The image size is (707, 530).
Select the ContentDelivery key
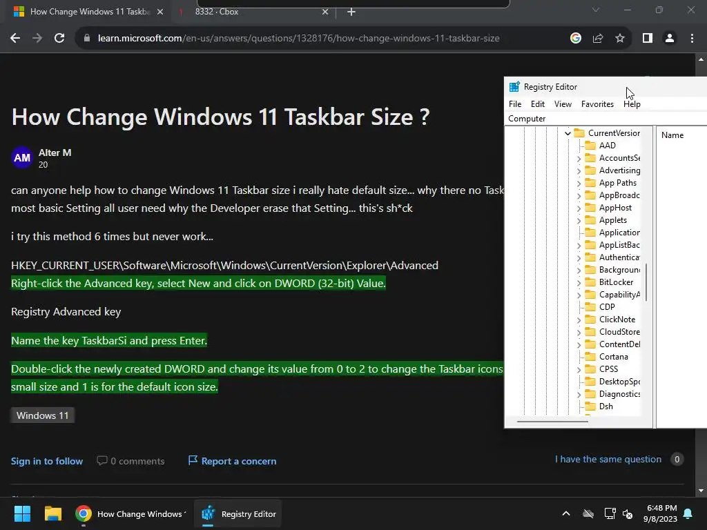[619, 344]
